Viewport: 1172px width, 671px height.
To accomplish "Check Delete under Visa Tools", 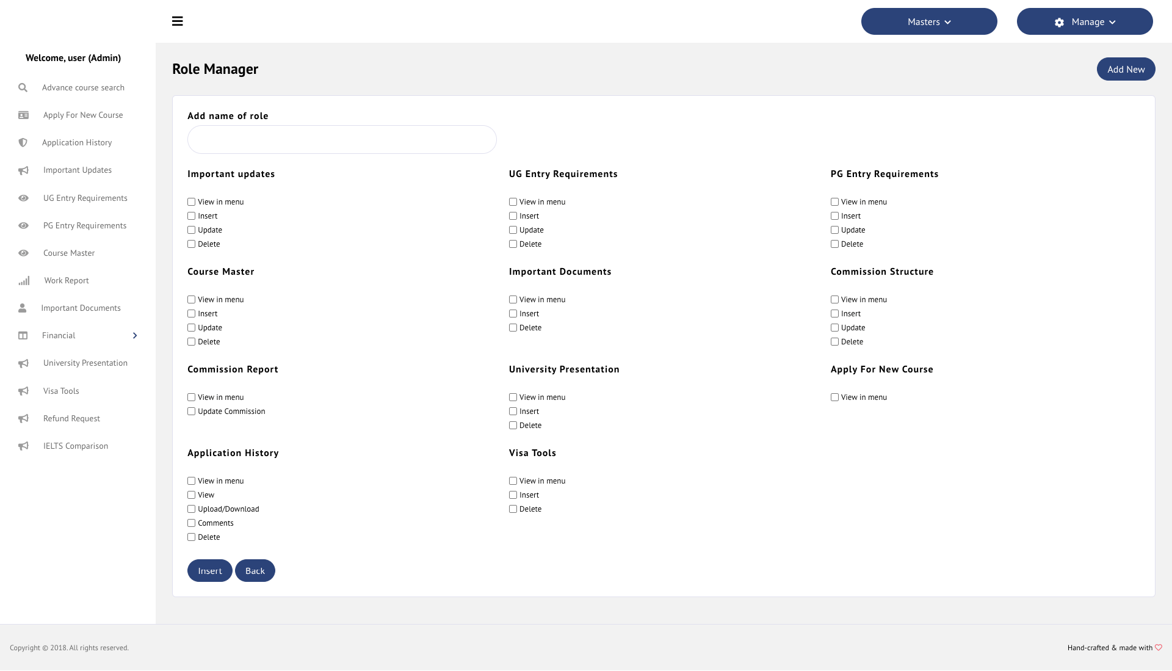I will [x=513, y=509].
